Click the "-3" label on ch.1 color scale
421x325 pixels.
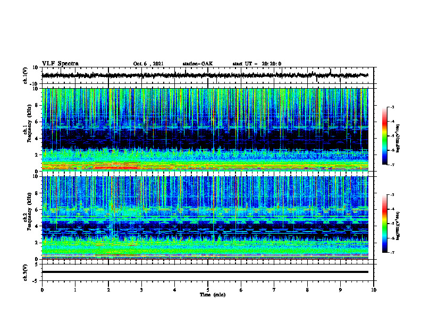point(392,107)
